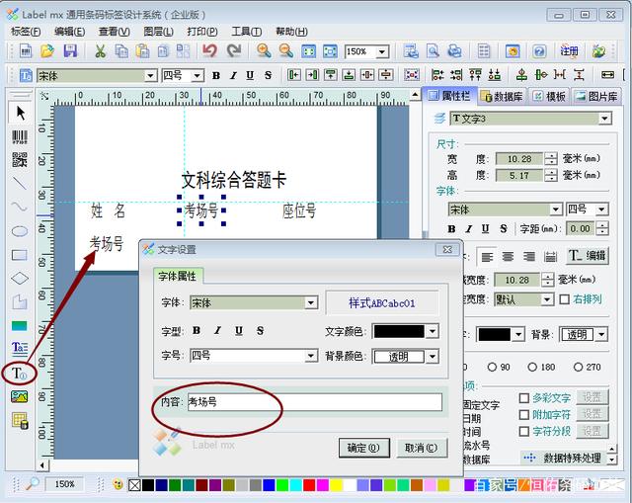Pick yellow swatch in bottom color palette

coord(336,484)
